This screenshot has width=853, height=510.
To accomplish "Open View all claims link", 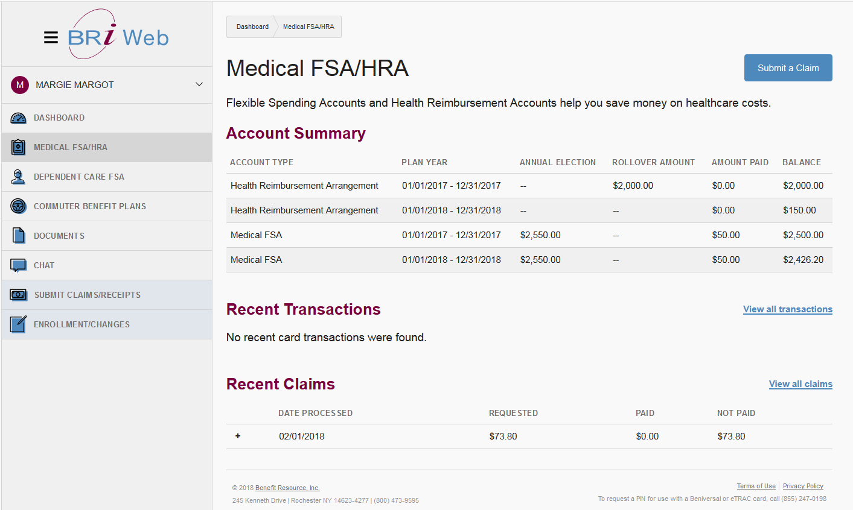I will click(x=800, y=384).
